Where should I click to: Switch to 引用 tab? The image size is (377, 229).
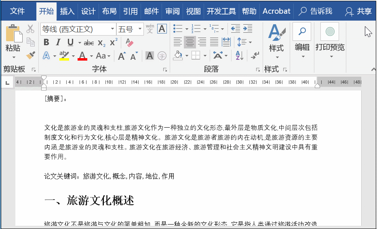131,11
